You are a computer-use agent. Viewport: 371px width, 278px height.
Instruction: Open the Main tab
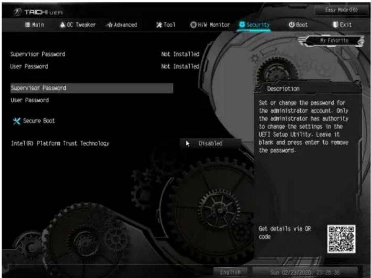tap(35, 25)
